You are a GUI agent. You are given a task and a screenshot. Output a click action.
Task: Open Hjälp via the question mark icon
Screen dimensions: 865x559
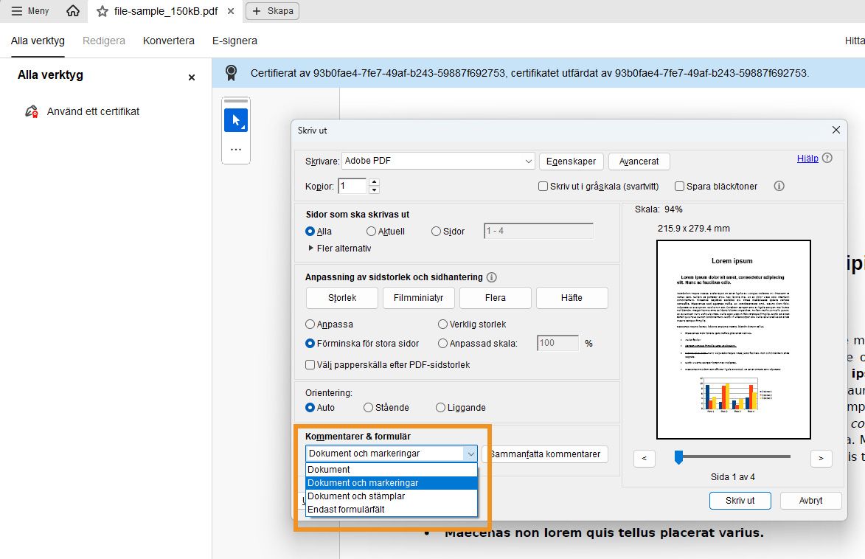(827, 158)
